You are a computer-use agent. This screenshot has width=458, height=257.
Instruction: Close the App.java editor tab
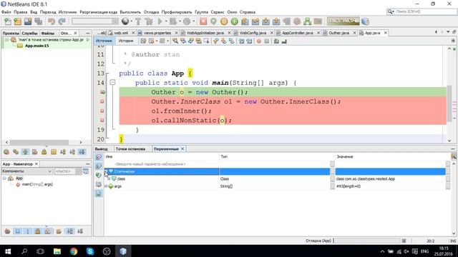coord(386,33)
